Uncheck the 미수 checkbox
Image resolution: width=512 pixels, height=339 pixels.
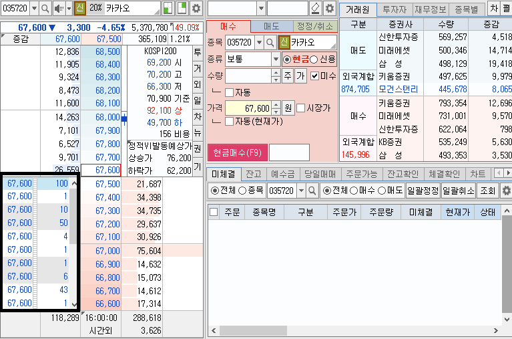point(314,76)
